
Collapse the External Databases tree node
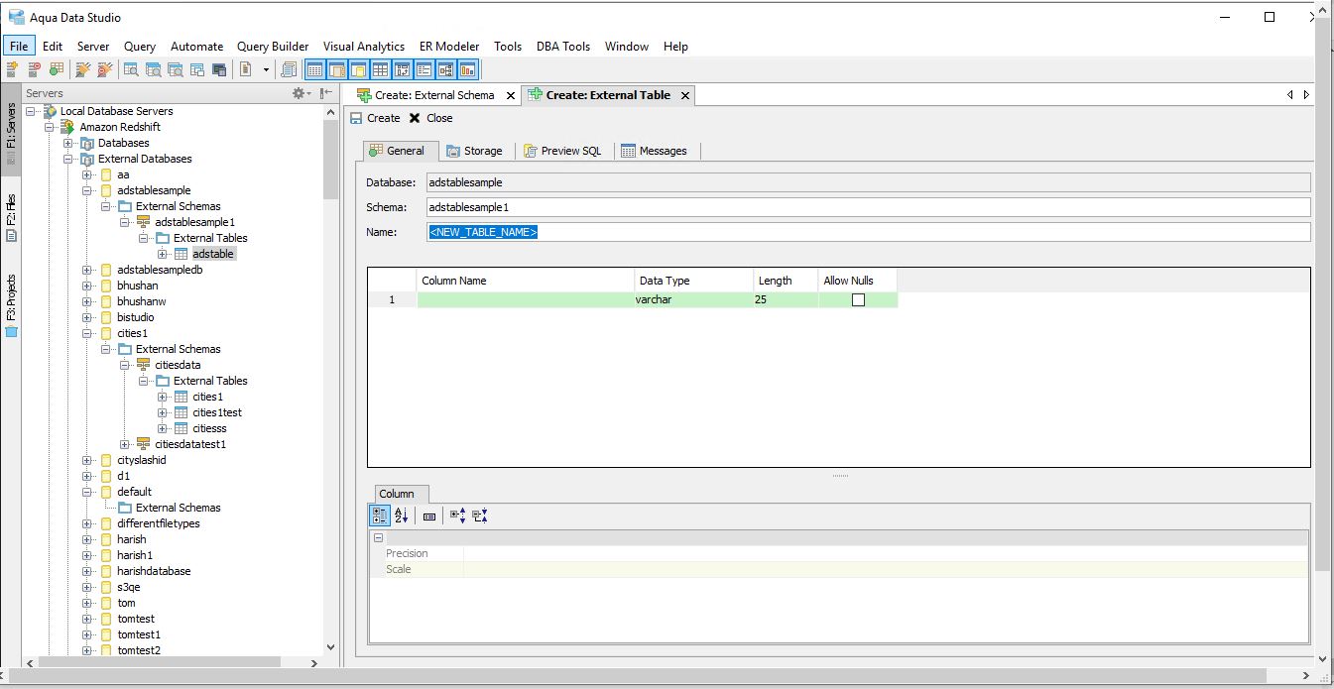pos(69,159)
